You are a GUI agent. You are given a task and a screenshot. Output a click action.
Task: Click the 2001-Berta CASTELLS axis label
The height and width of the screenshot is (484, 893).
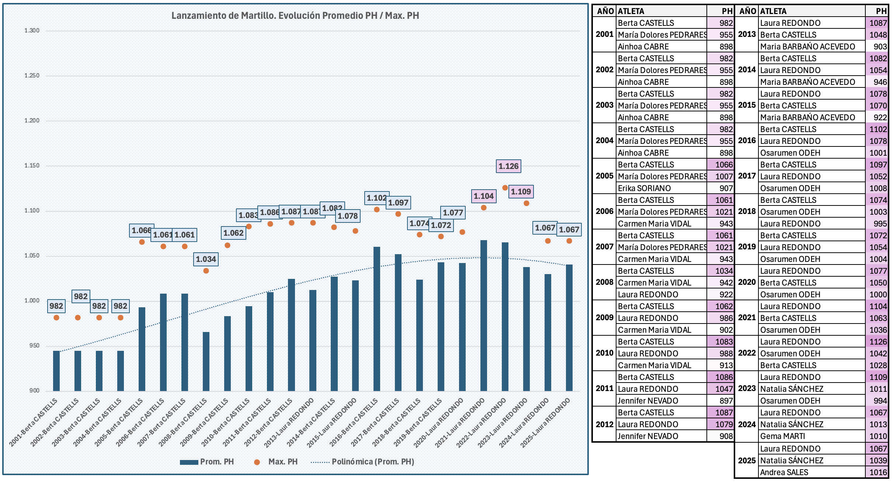point(34,423)
